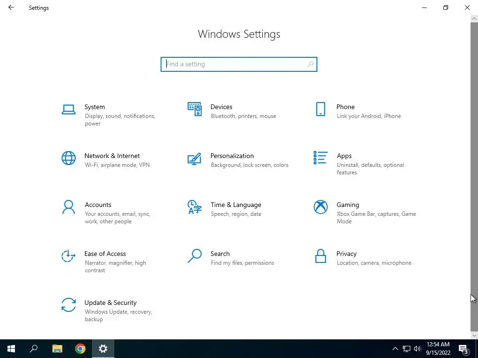Screen dimensions: 478x358
Task: Click the Time & Language heading
Action: point(236,205)
